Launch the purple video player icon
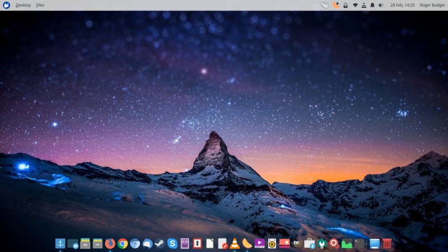The width and height of the screenshot is (448, 252). point(259,244)
